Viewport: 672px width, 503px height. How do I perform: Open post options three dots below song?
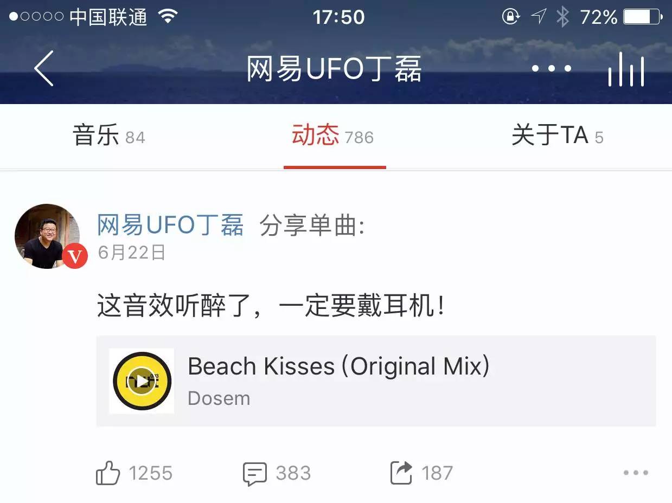coord(636,473)
